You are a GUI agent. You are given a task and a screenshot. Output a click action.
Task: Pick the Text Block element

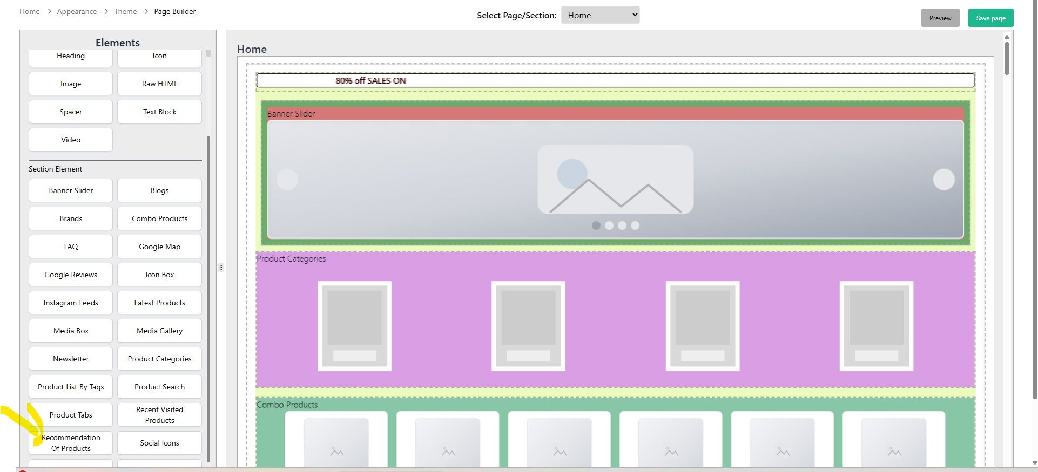[x=160, y=112]
